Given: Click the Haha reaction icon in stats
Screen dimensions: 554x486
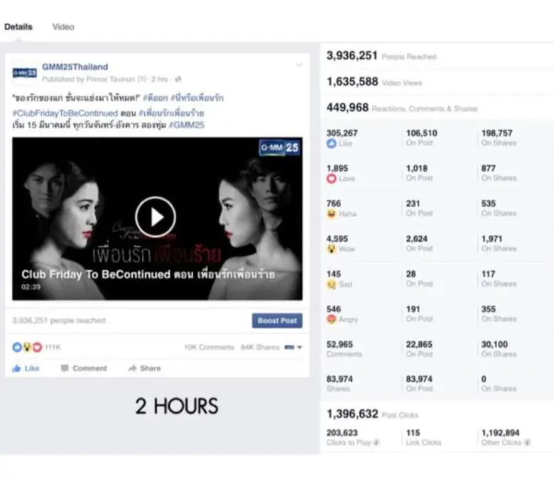Looking at the screenshot, I should point(331,214).
